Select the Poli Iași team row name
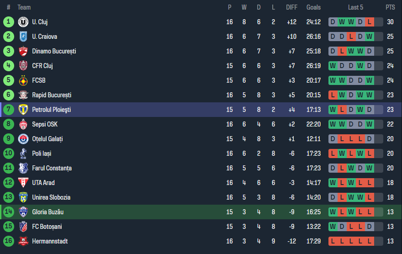The width and height of the screenshot is (402, 254). 42,153
